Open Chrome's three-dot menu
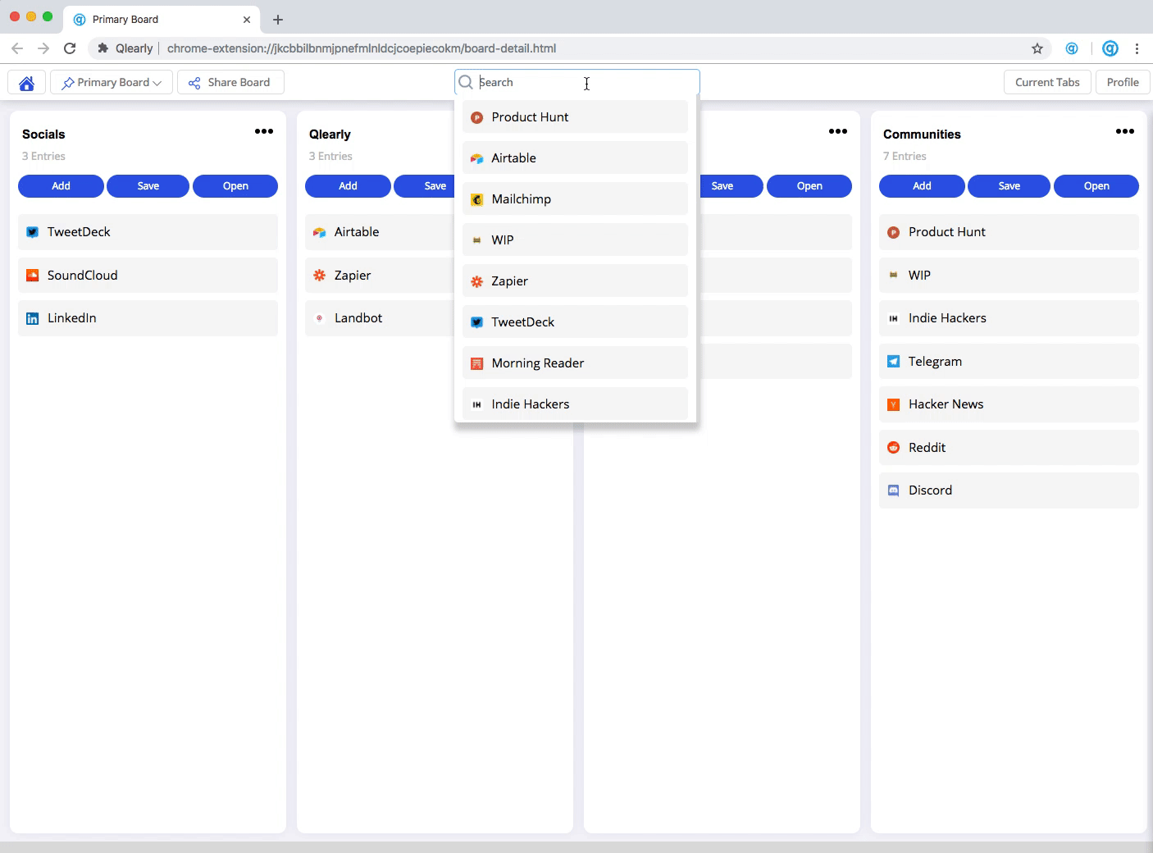This screenshot has width=1153, height=853. point(1137,48)
